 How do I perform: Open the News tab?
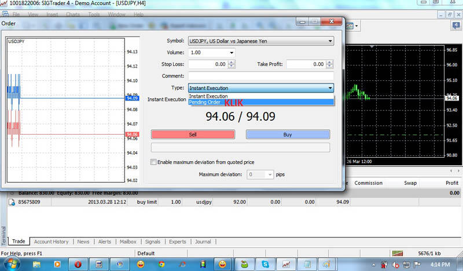point(83,242)
